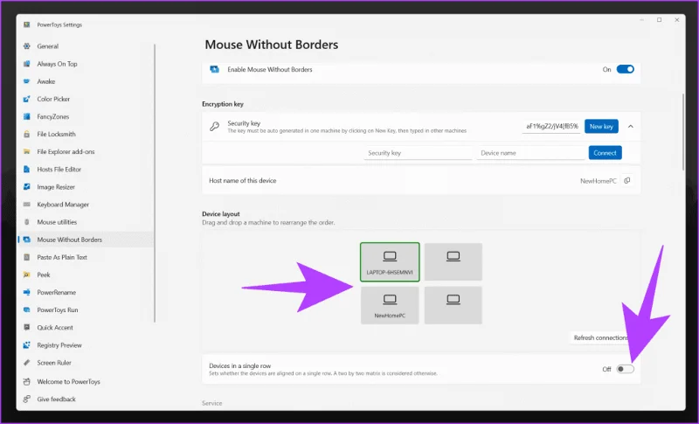Open Give feedback link
699x424 pixels.
click(56, 399)
